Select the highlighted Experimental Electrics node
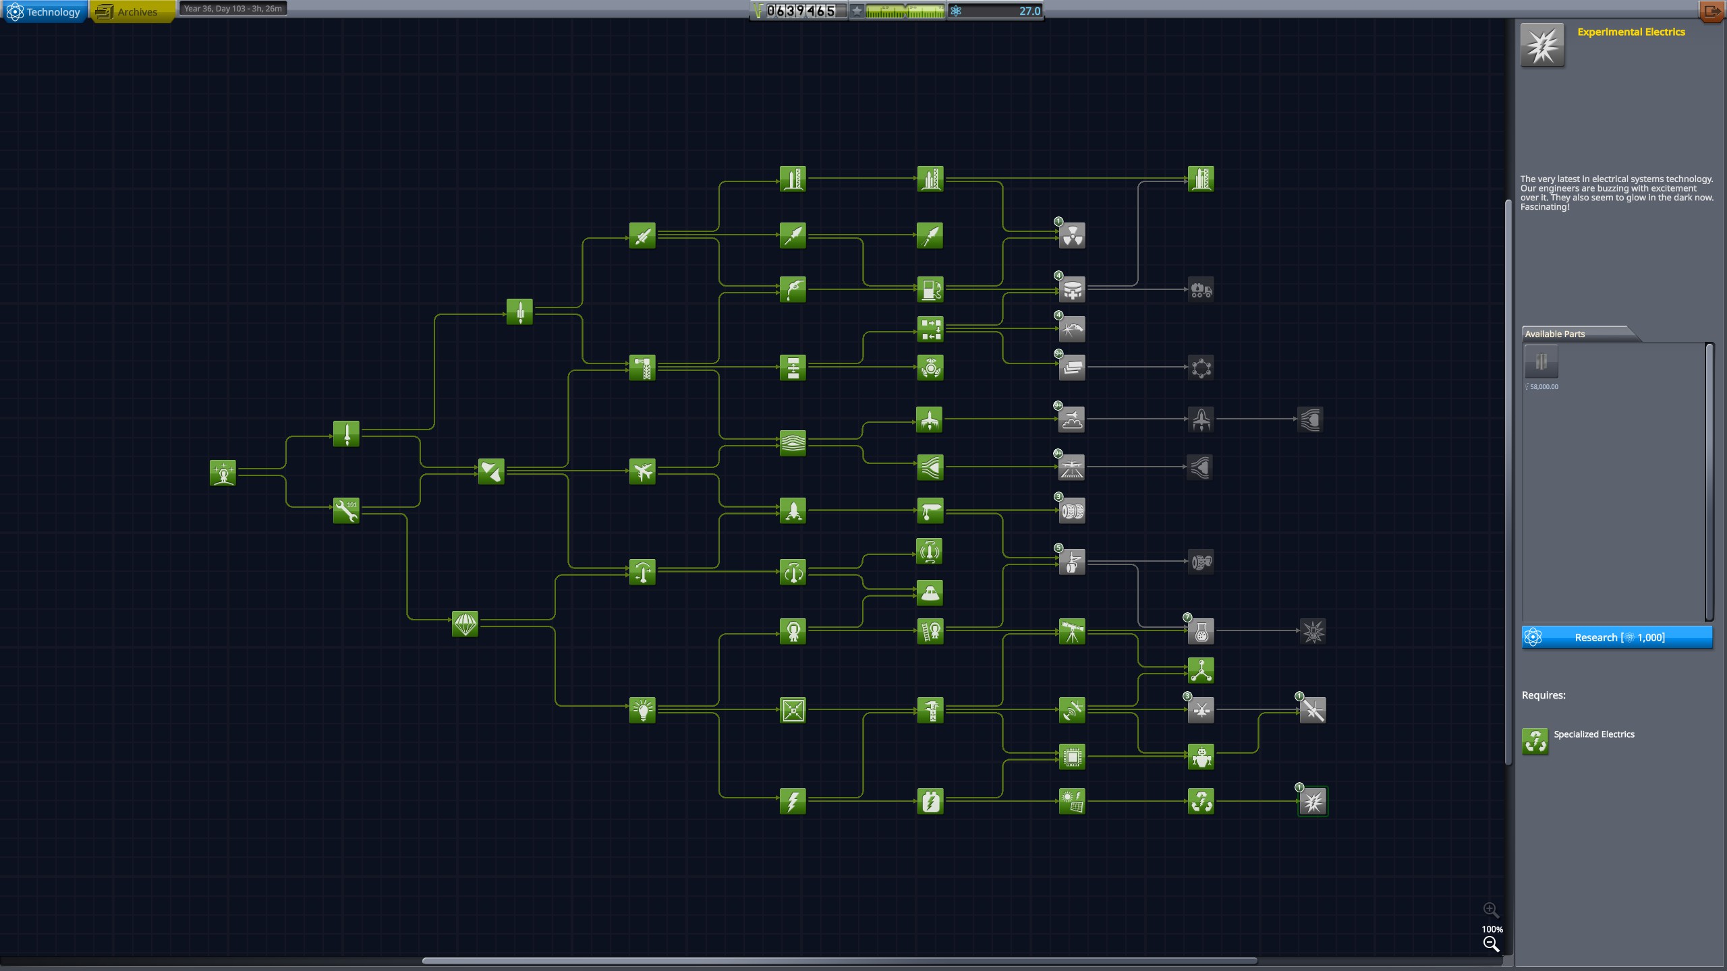The width and height of the screenshot is (1727, 971). [x=1313, y=801]
